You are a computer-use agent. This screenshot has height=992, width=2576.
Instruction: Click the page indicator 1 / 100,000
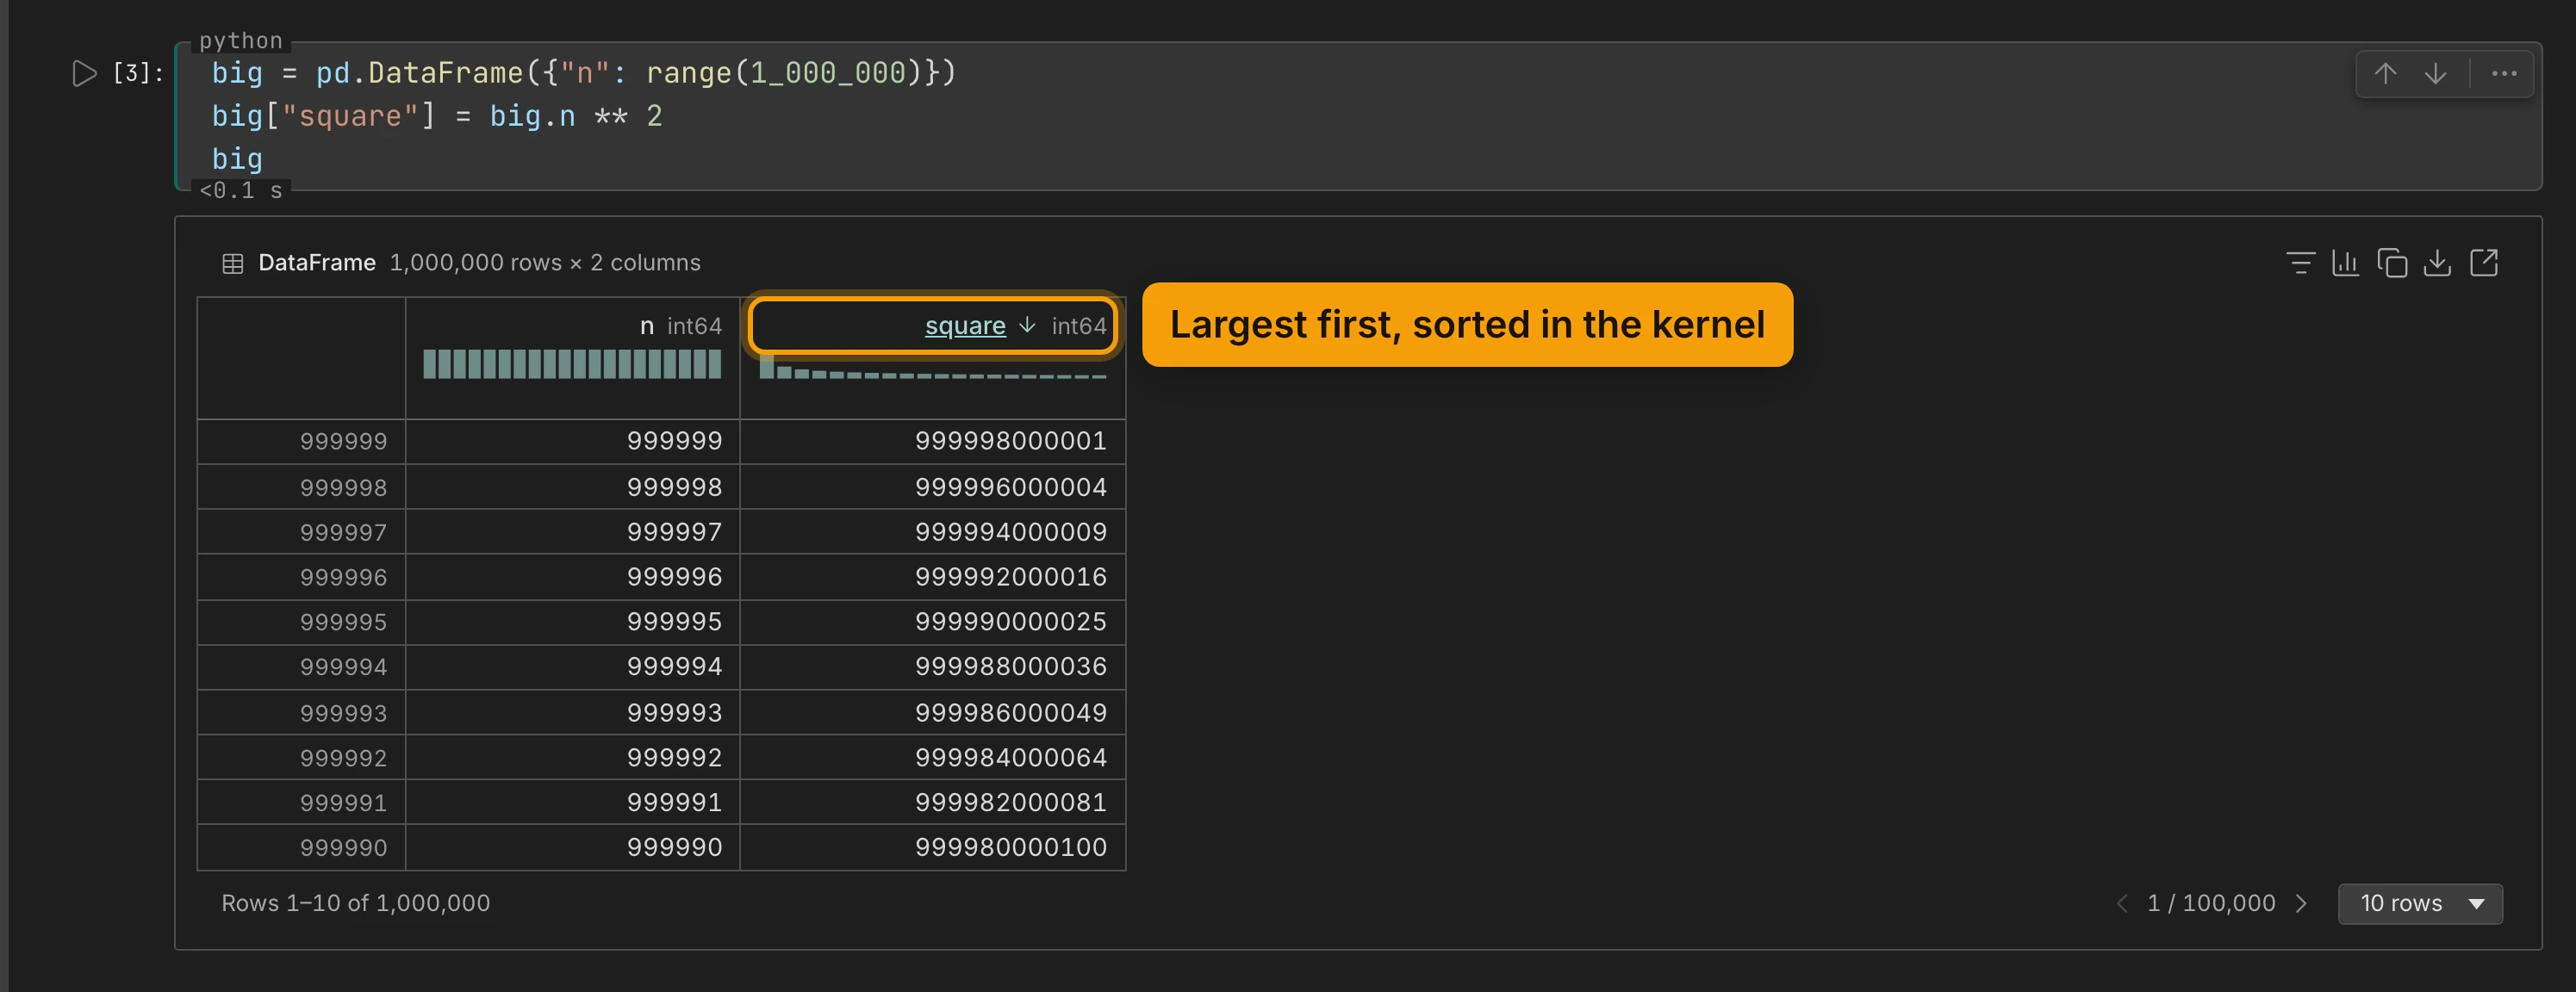point(2210,903)
